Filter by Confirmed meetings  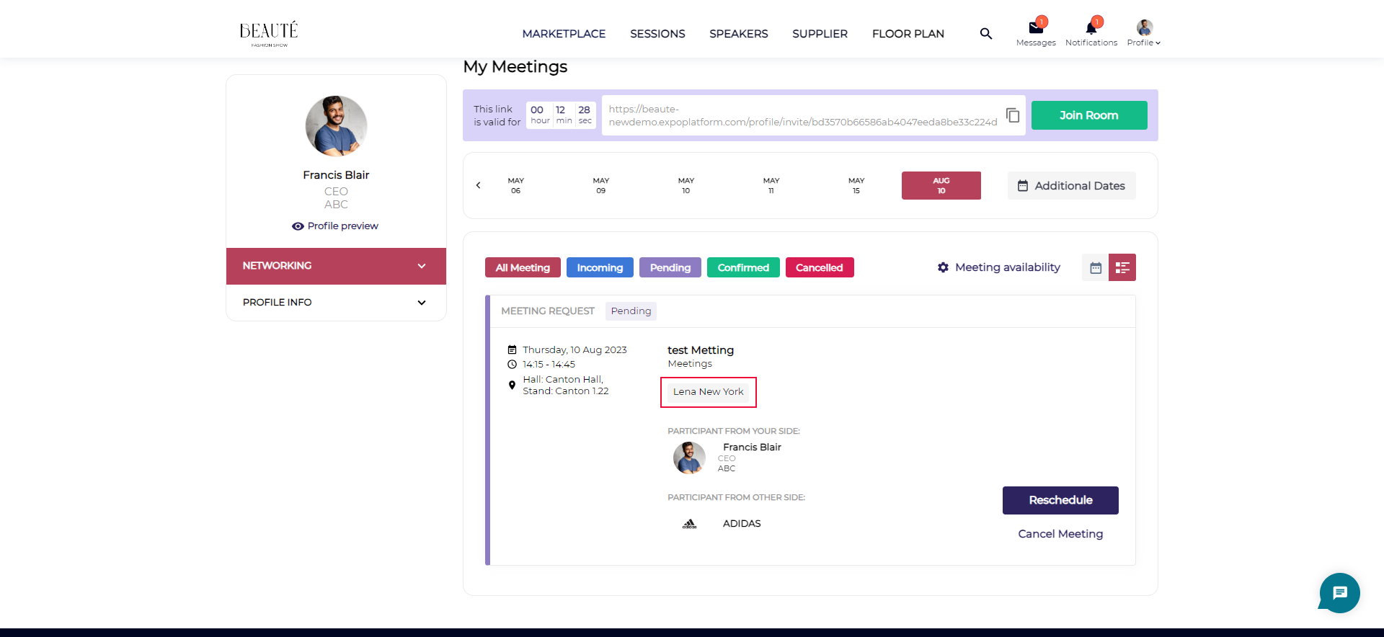coord(742,268)
